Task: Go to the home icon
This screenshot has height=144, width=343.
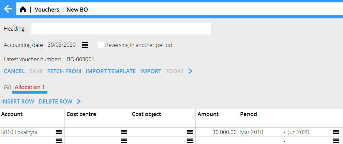Action: point(23,10)
